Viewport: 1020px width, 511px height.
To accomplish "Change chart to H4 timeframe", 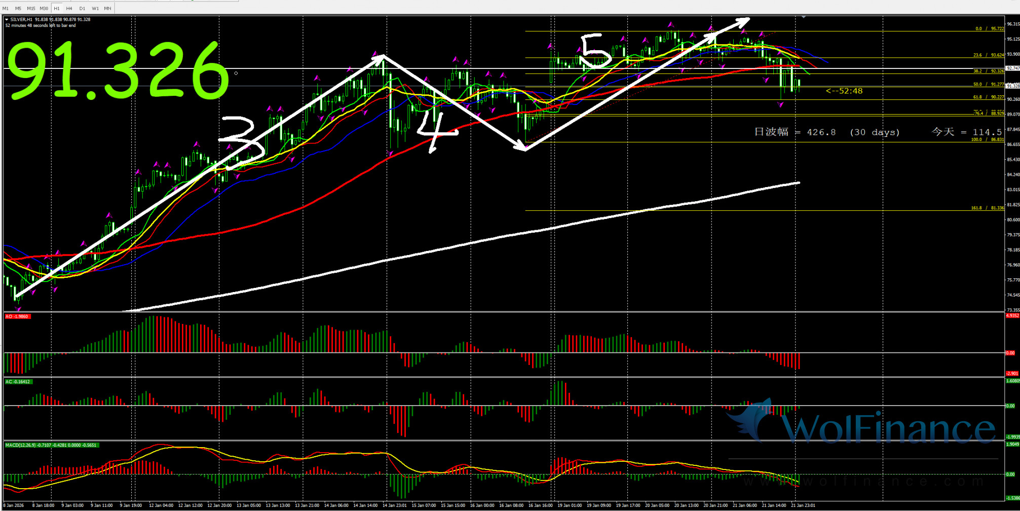I will [x=69, y=9].
